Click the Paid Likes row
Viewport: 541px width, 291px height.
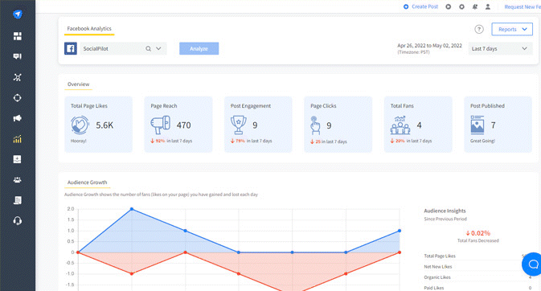click(477, 288)
